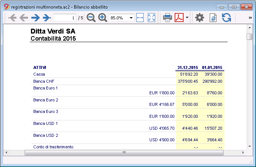Show more toolbar items chevron
This screenshot has width=256, height=167.
(x=250, y=18)
